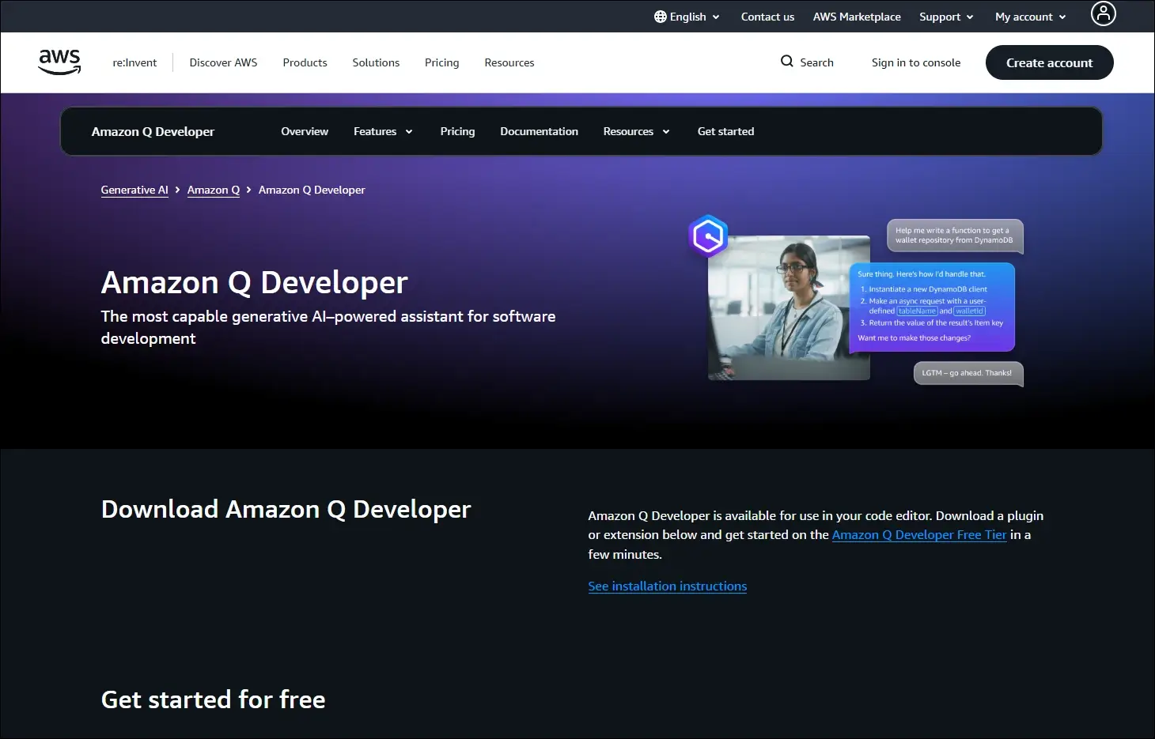Click the Create account button
The image size is (1155, 739).
click(1049, 62)
